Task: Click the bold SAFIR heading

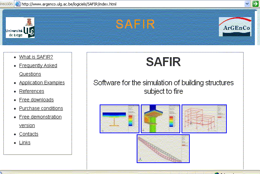Action: pos(163,62)
